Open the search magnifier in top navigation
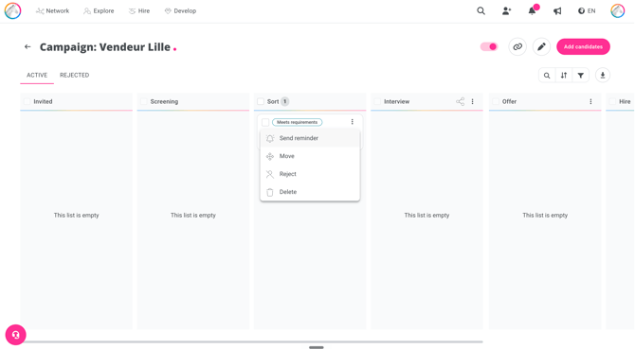 [x=481, y=11]
